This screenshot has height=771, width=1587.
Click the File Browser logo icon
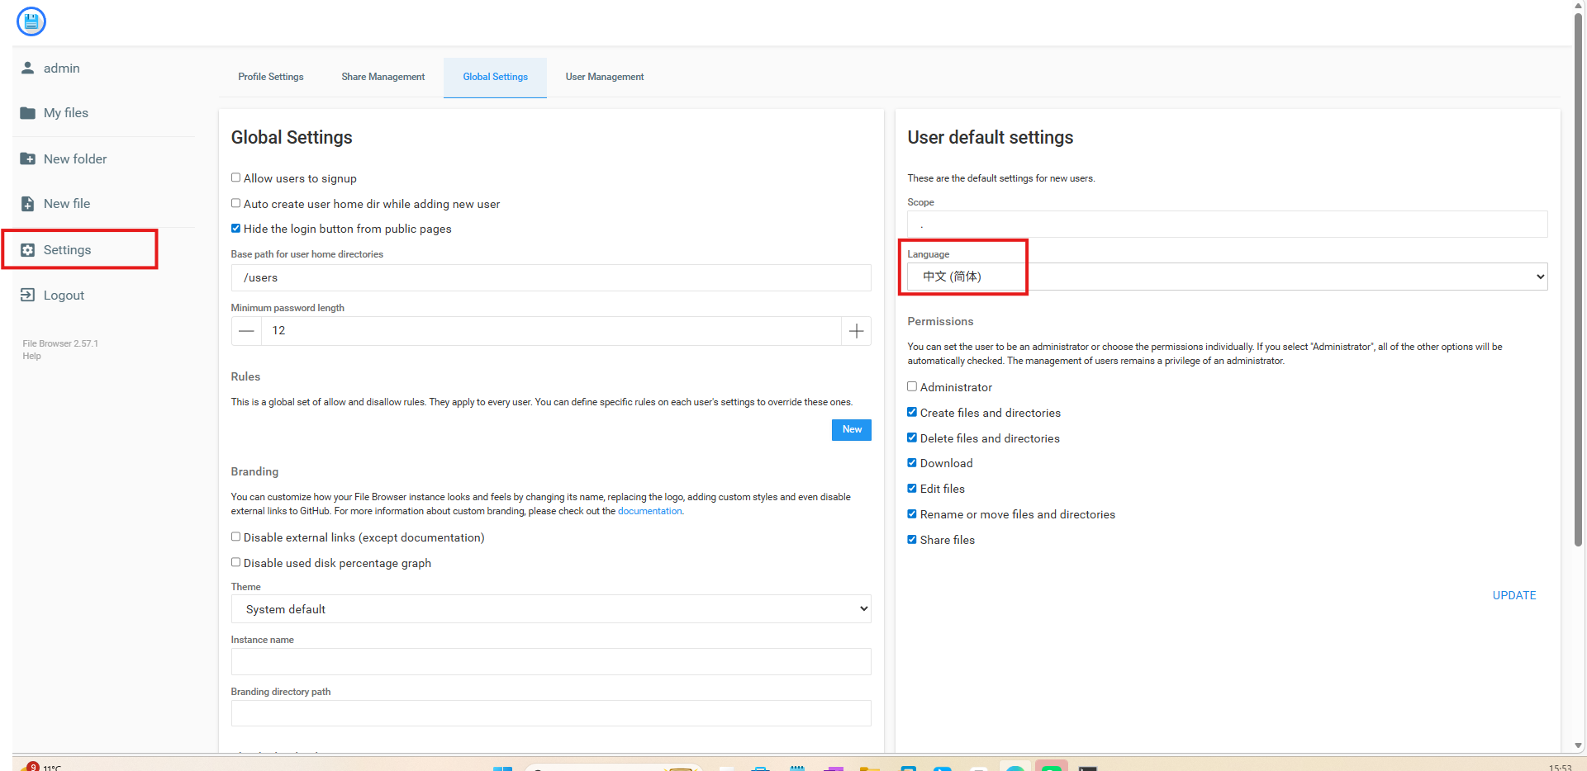[x=31, y=21]
